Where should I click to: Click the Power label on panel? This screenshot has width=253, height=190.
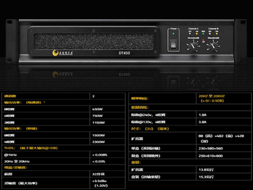coord(173,29)
